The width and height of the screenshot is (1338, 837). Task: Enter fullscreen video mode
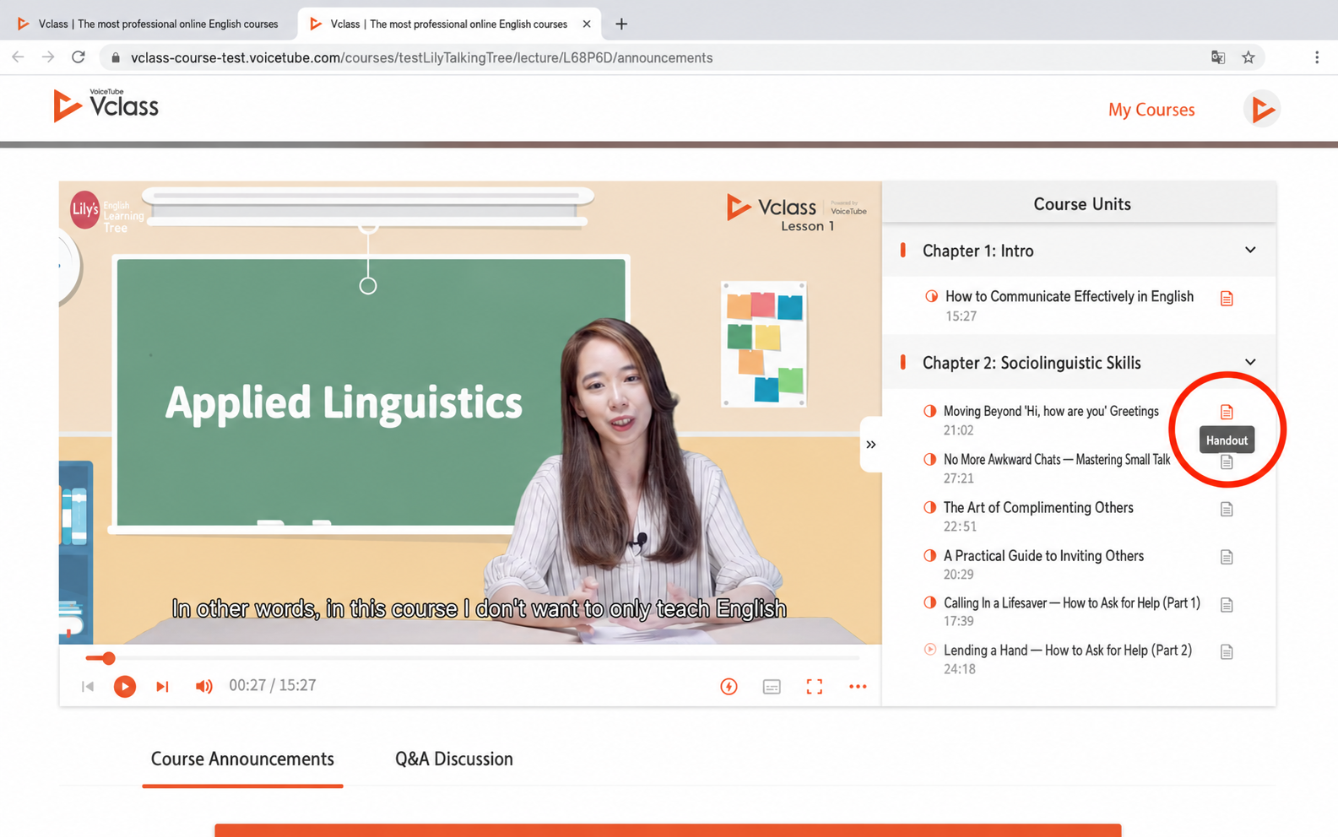(814, 687)
